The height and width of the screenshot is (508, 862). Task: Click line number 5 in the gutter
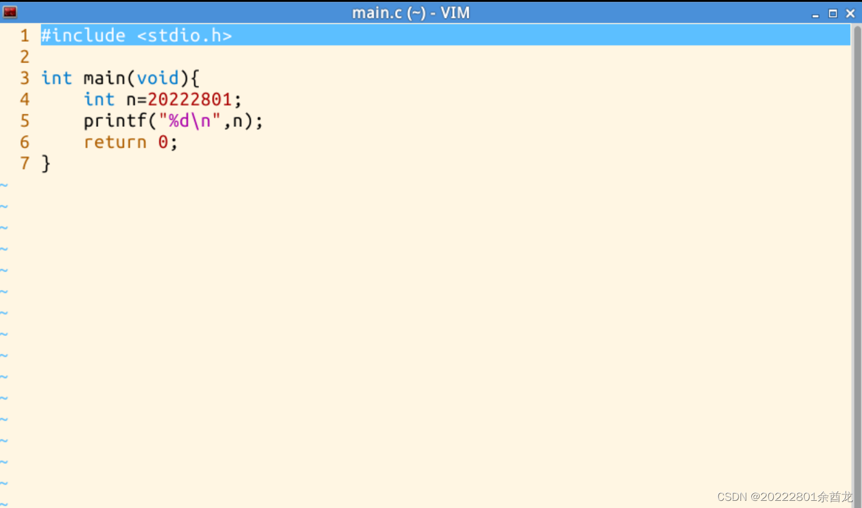24,121
